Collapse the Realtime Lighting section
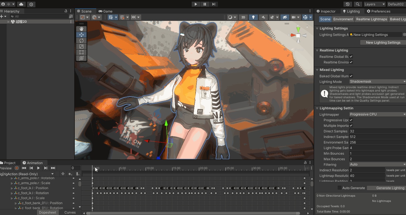Screen dimensions: 406x215 pos(317,50)
